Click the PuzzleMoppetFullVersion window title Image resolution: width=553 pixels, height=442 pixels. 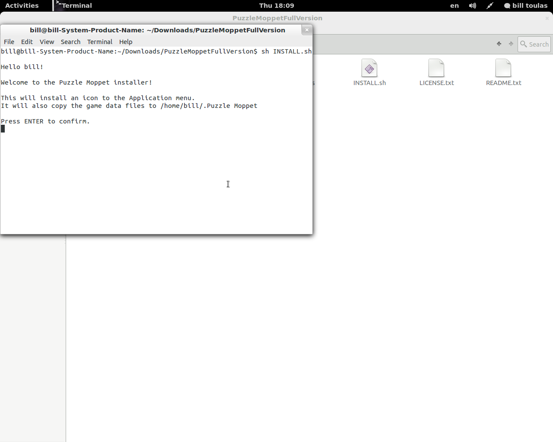tap(277, 18)
